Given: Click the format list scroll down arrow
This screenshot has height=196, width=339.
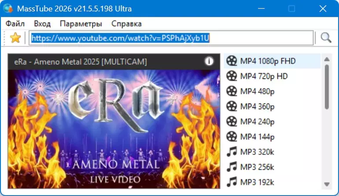Looking at the screenshot, I should pyautogui.click(x=327, y=184).
